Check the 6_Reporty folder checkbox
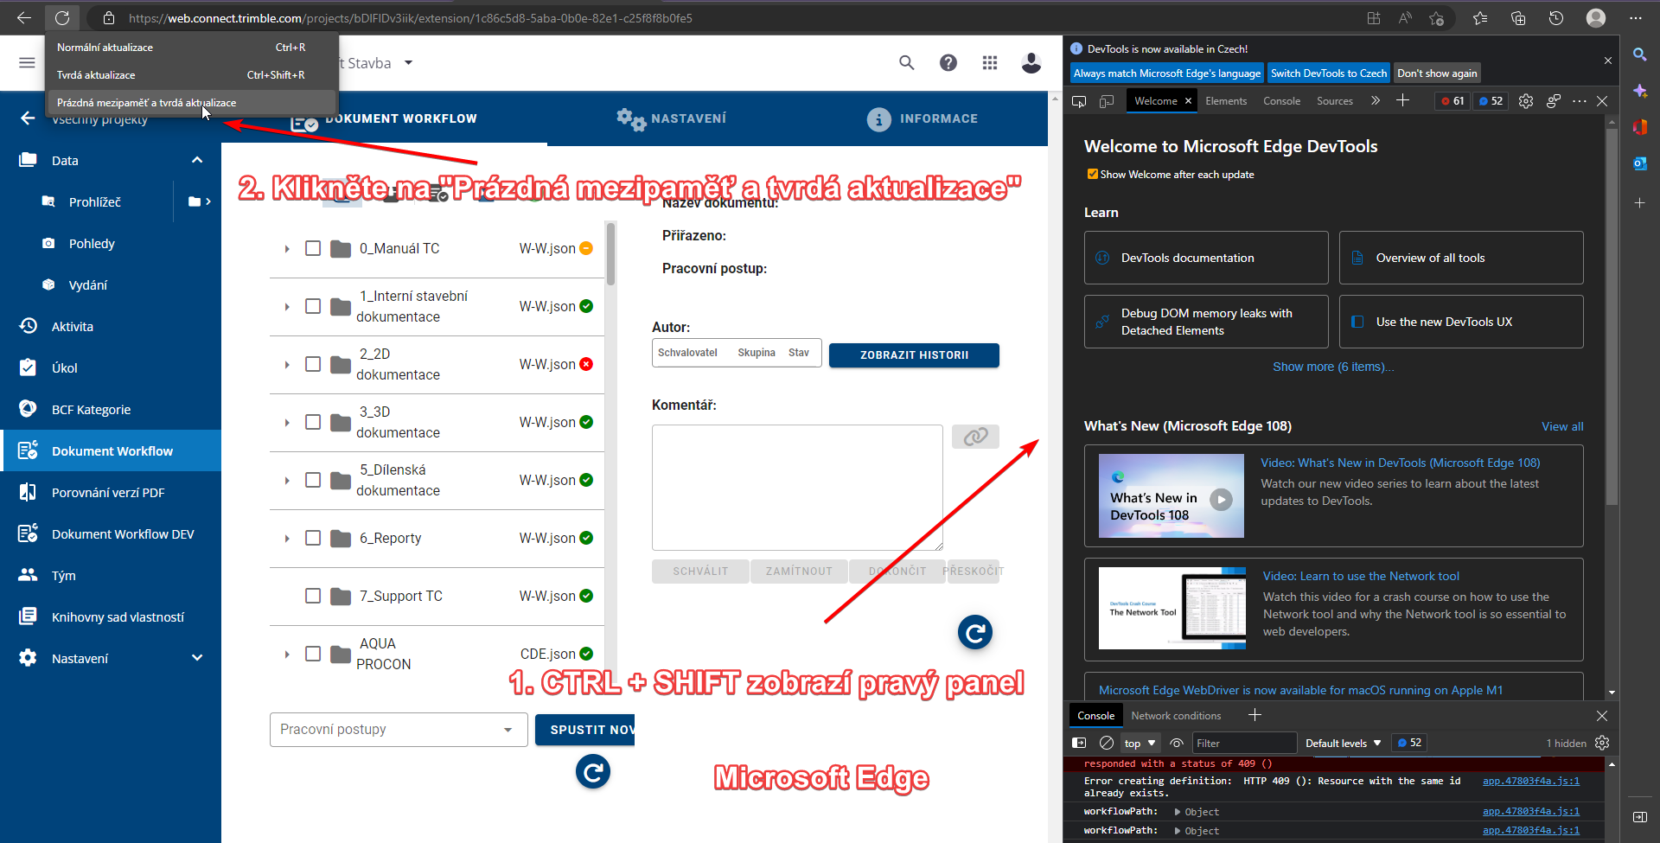 (x=313, y=538)
